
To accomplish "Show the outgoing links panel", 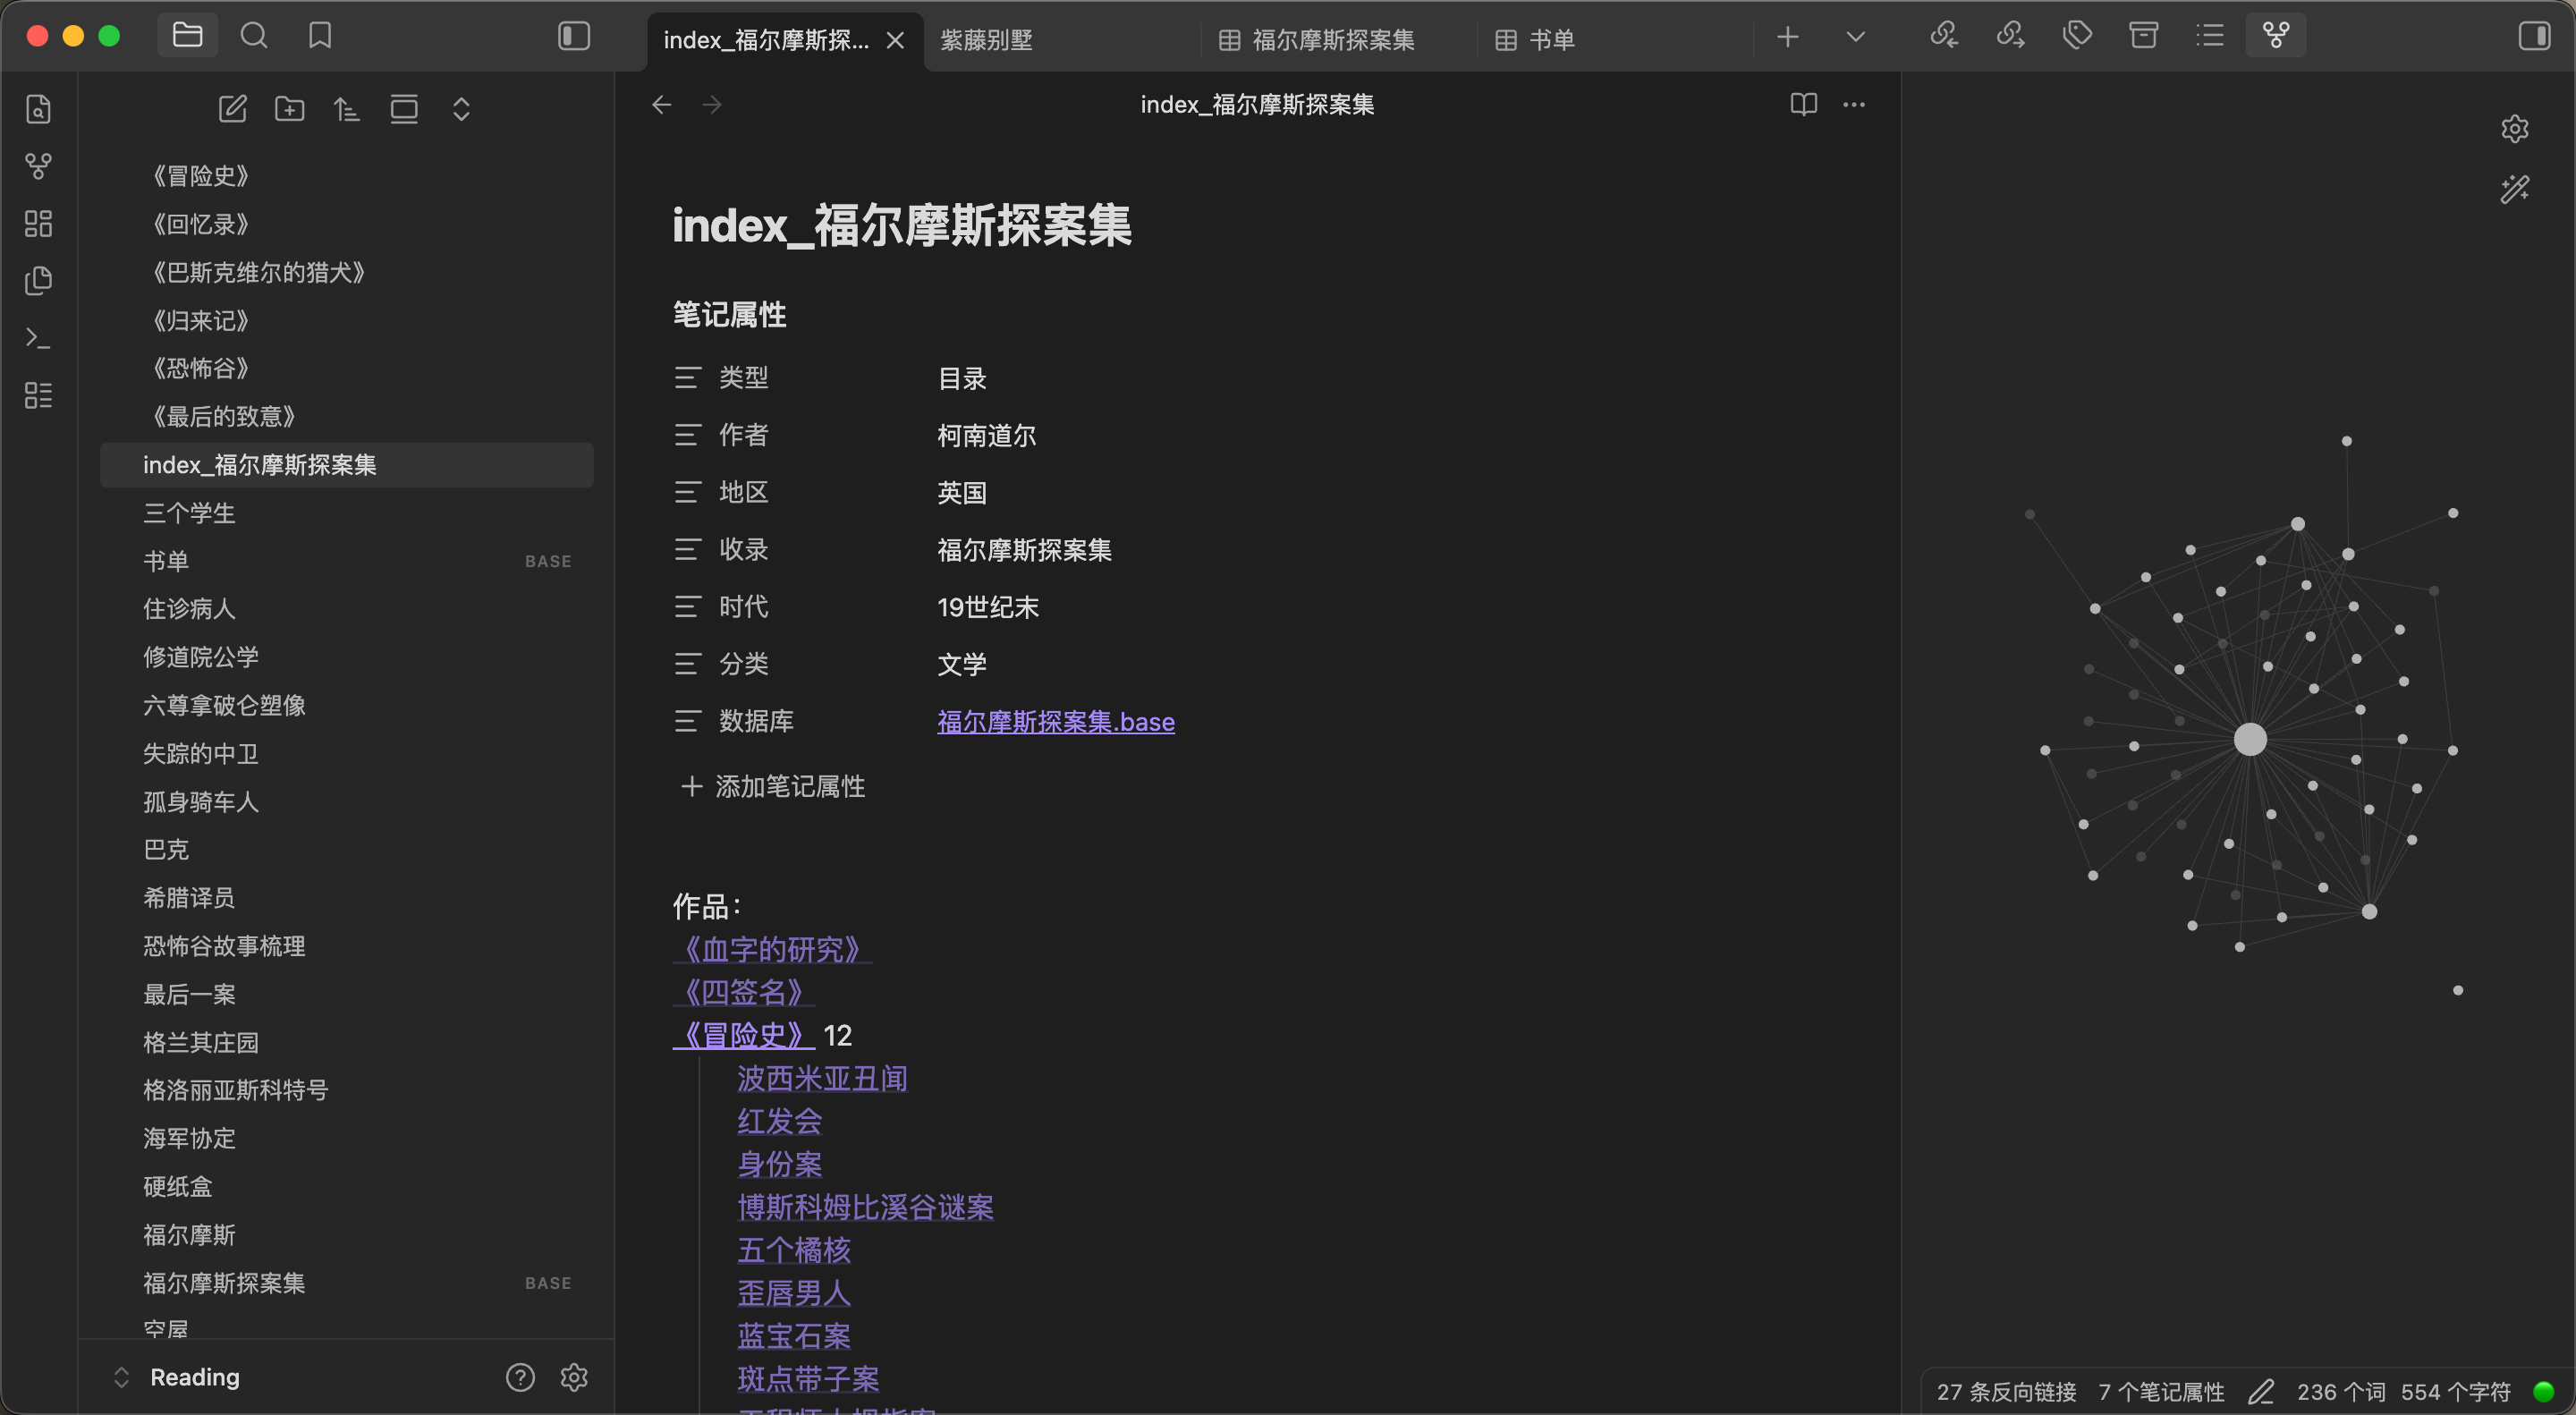I will click(x=2010, y=36).
